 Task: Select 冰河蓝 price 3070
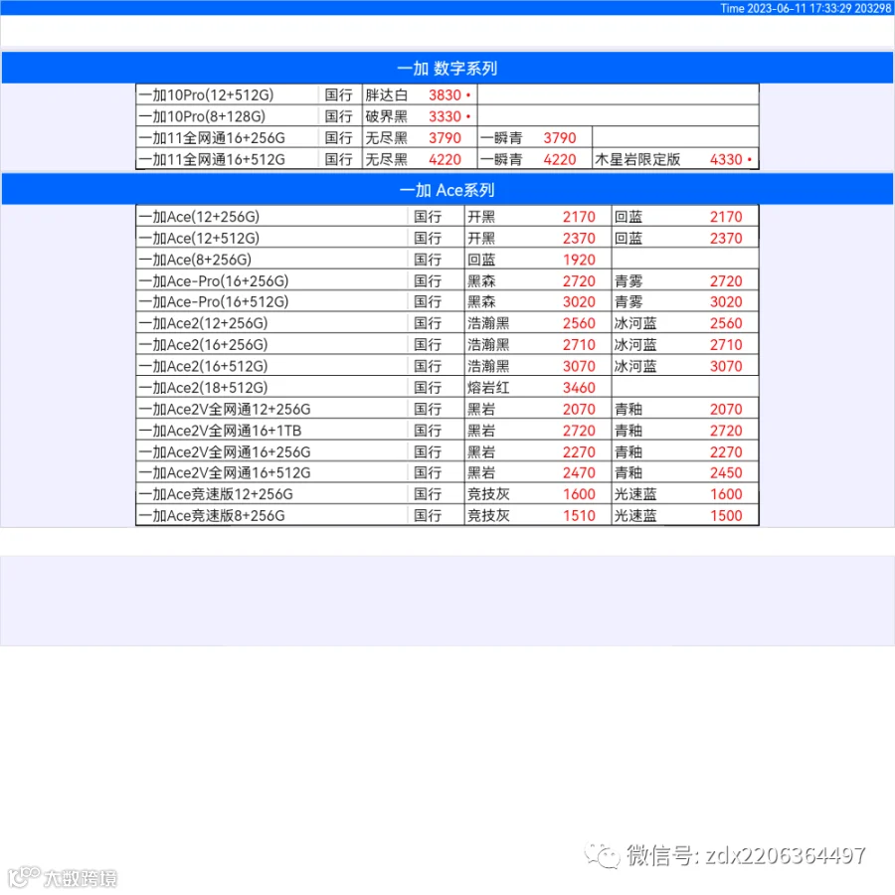[726, 366]
